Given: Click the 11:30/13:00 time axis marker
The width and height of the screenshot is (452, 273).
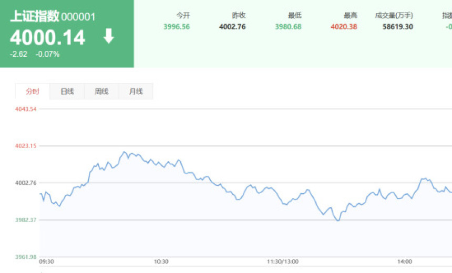Looking at the screenshot, I should [x=283, y=261].
